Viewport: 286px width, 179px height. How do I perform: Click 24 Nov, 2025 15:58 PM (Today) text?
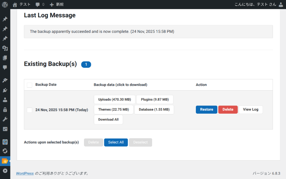[62, 110]
